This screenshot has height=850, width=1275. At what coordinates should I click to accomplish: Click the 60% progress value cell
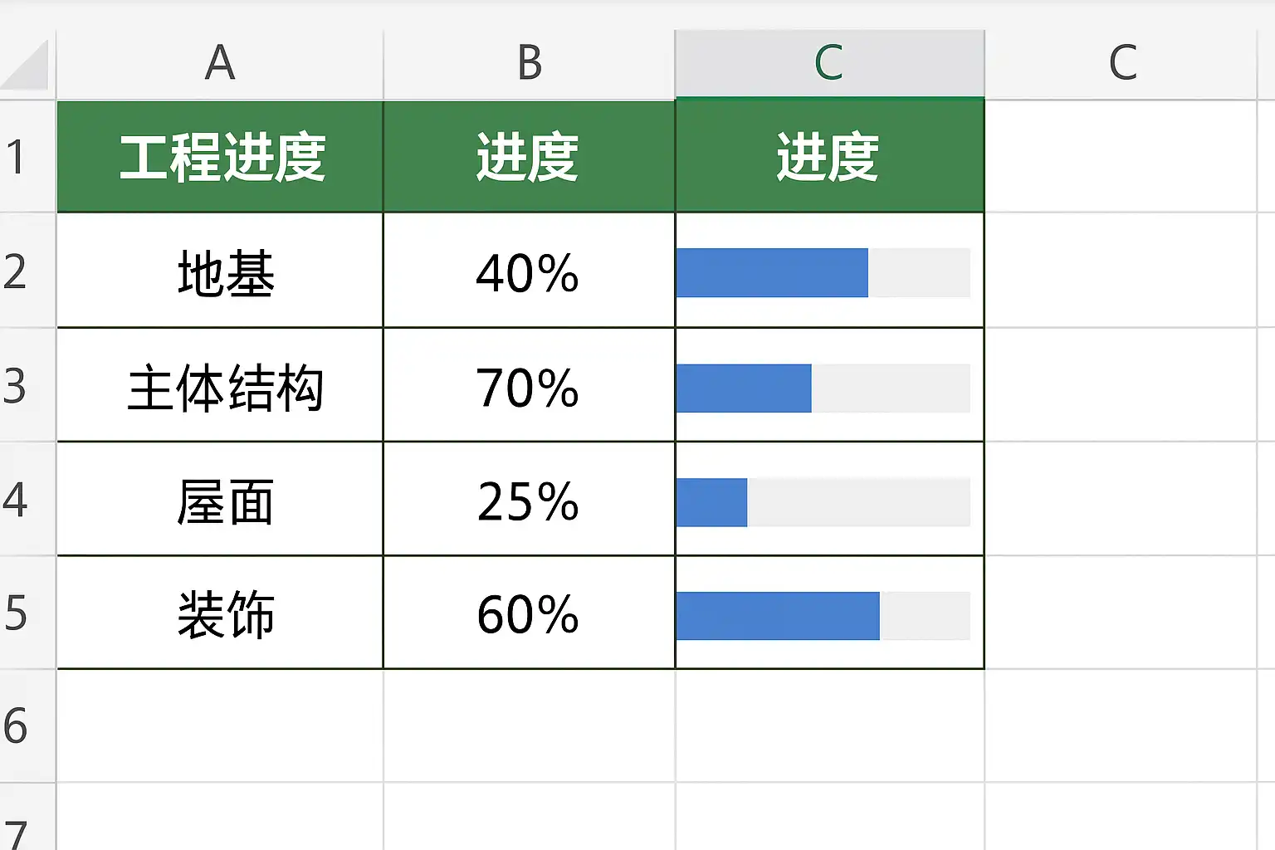pos(529,614)
